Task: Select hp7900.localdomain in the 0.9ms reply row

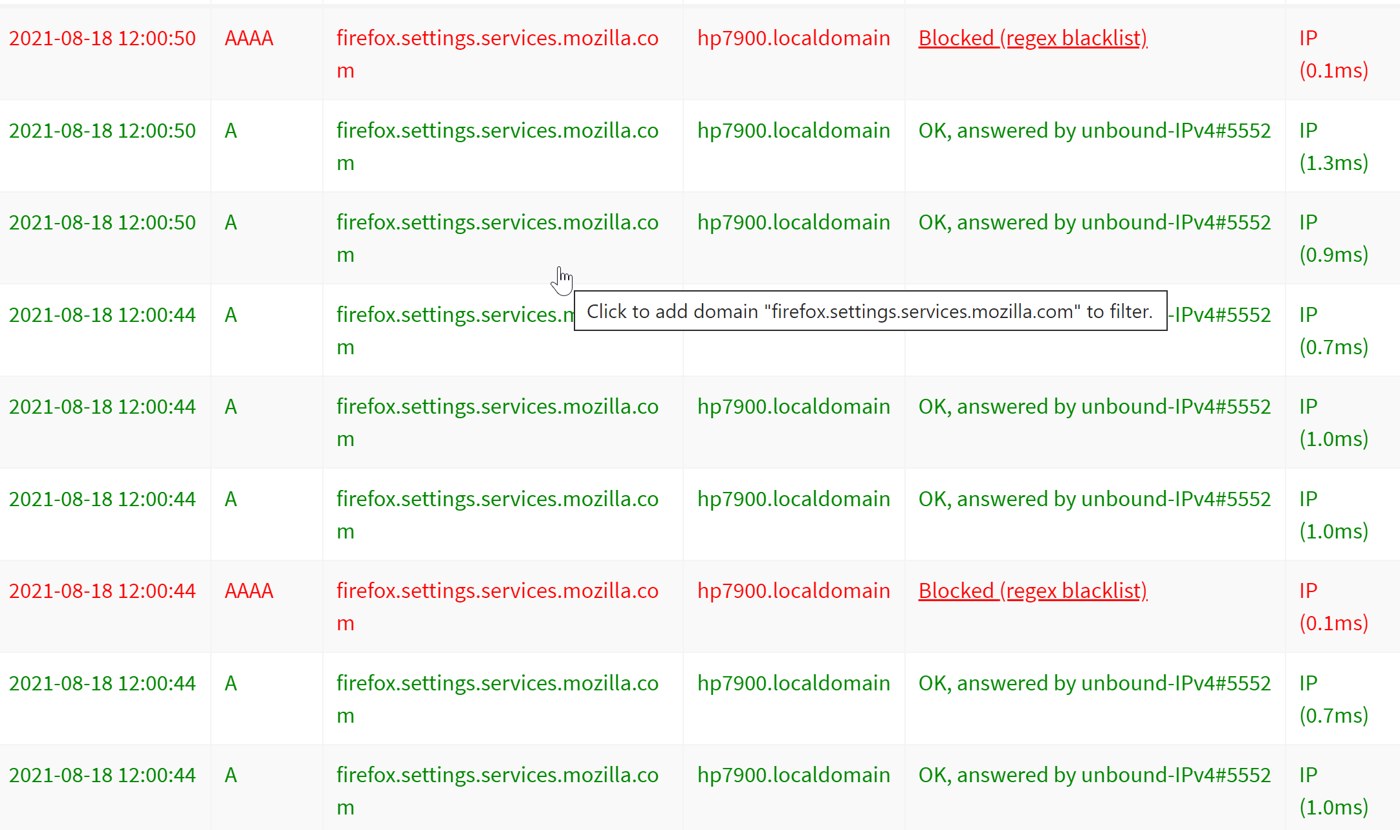Action: click(x=794, y=222)
